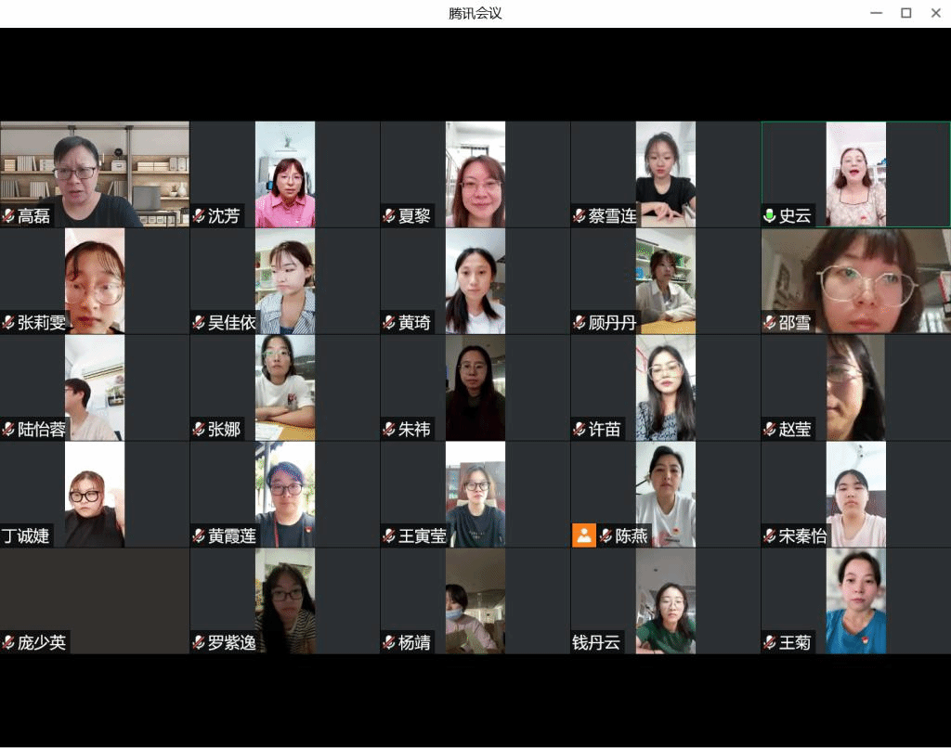Click the muted mic icon beside 宋秦怡

(x=770, y=535)
